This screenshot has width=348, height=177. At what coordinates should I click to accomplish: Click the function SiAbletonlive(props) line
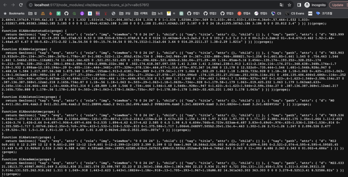tap(31, 97)
